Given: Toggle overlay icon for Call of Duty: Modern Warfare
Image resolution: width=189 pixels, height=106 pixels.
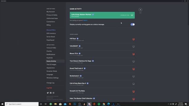Looking at the screenshot, I should click(x=132, y=15).
